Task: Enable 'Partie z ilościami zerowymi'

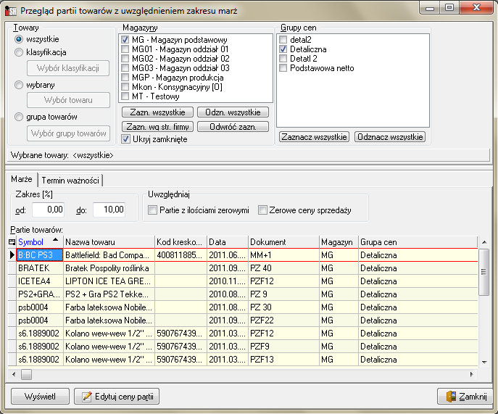Action: click(x=153, y=210)
